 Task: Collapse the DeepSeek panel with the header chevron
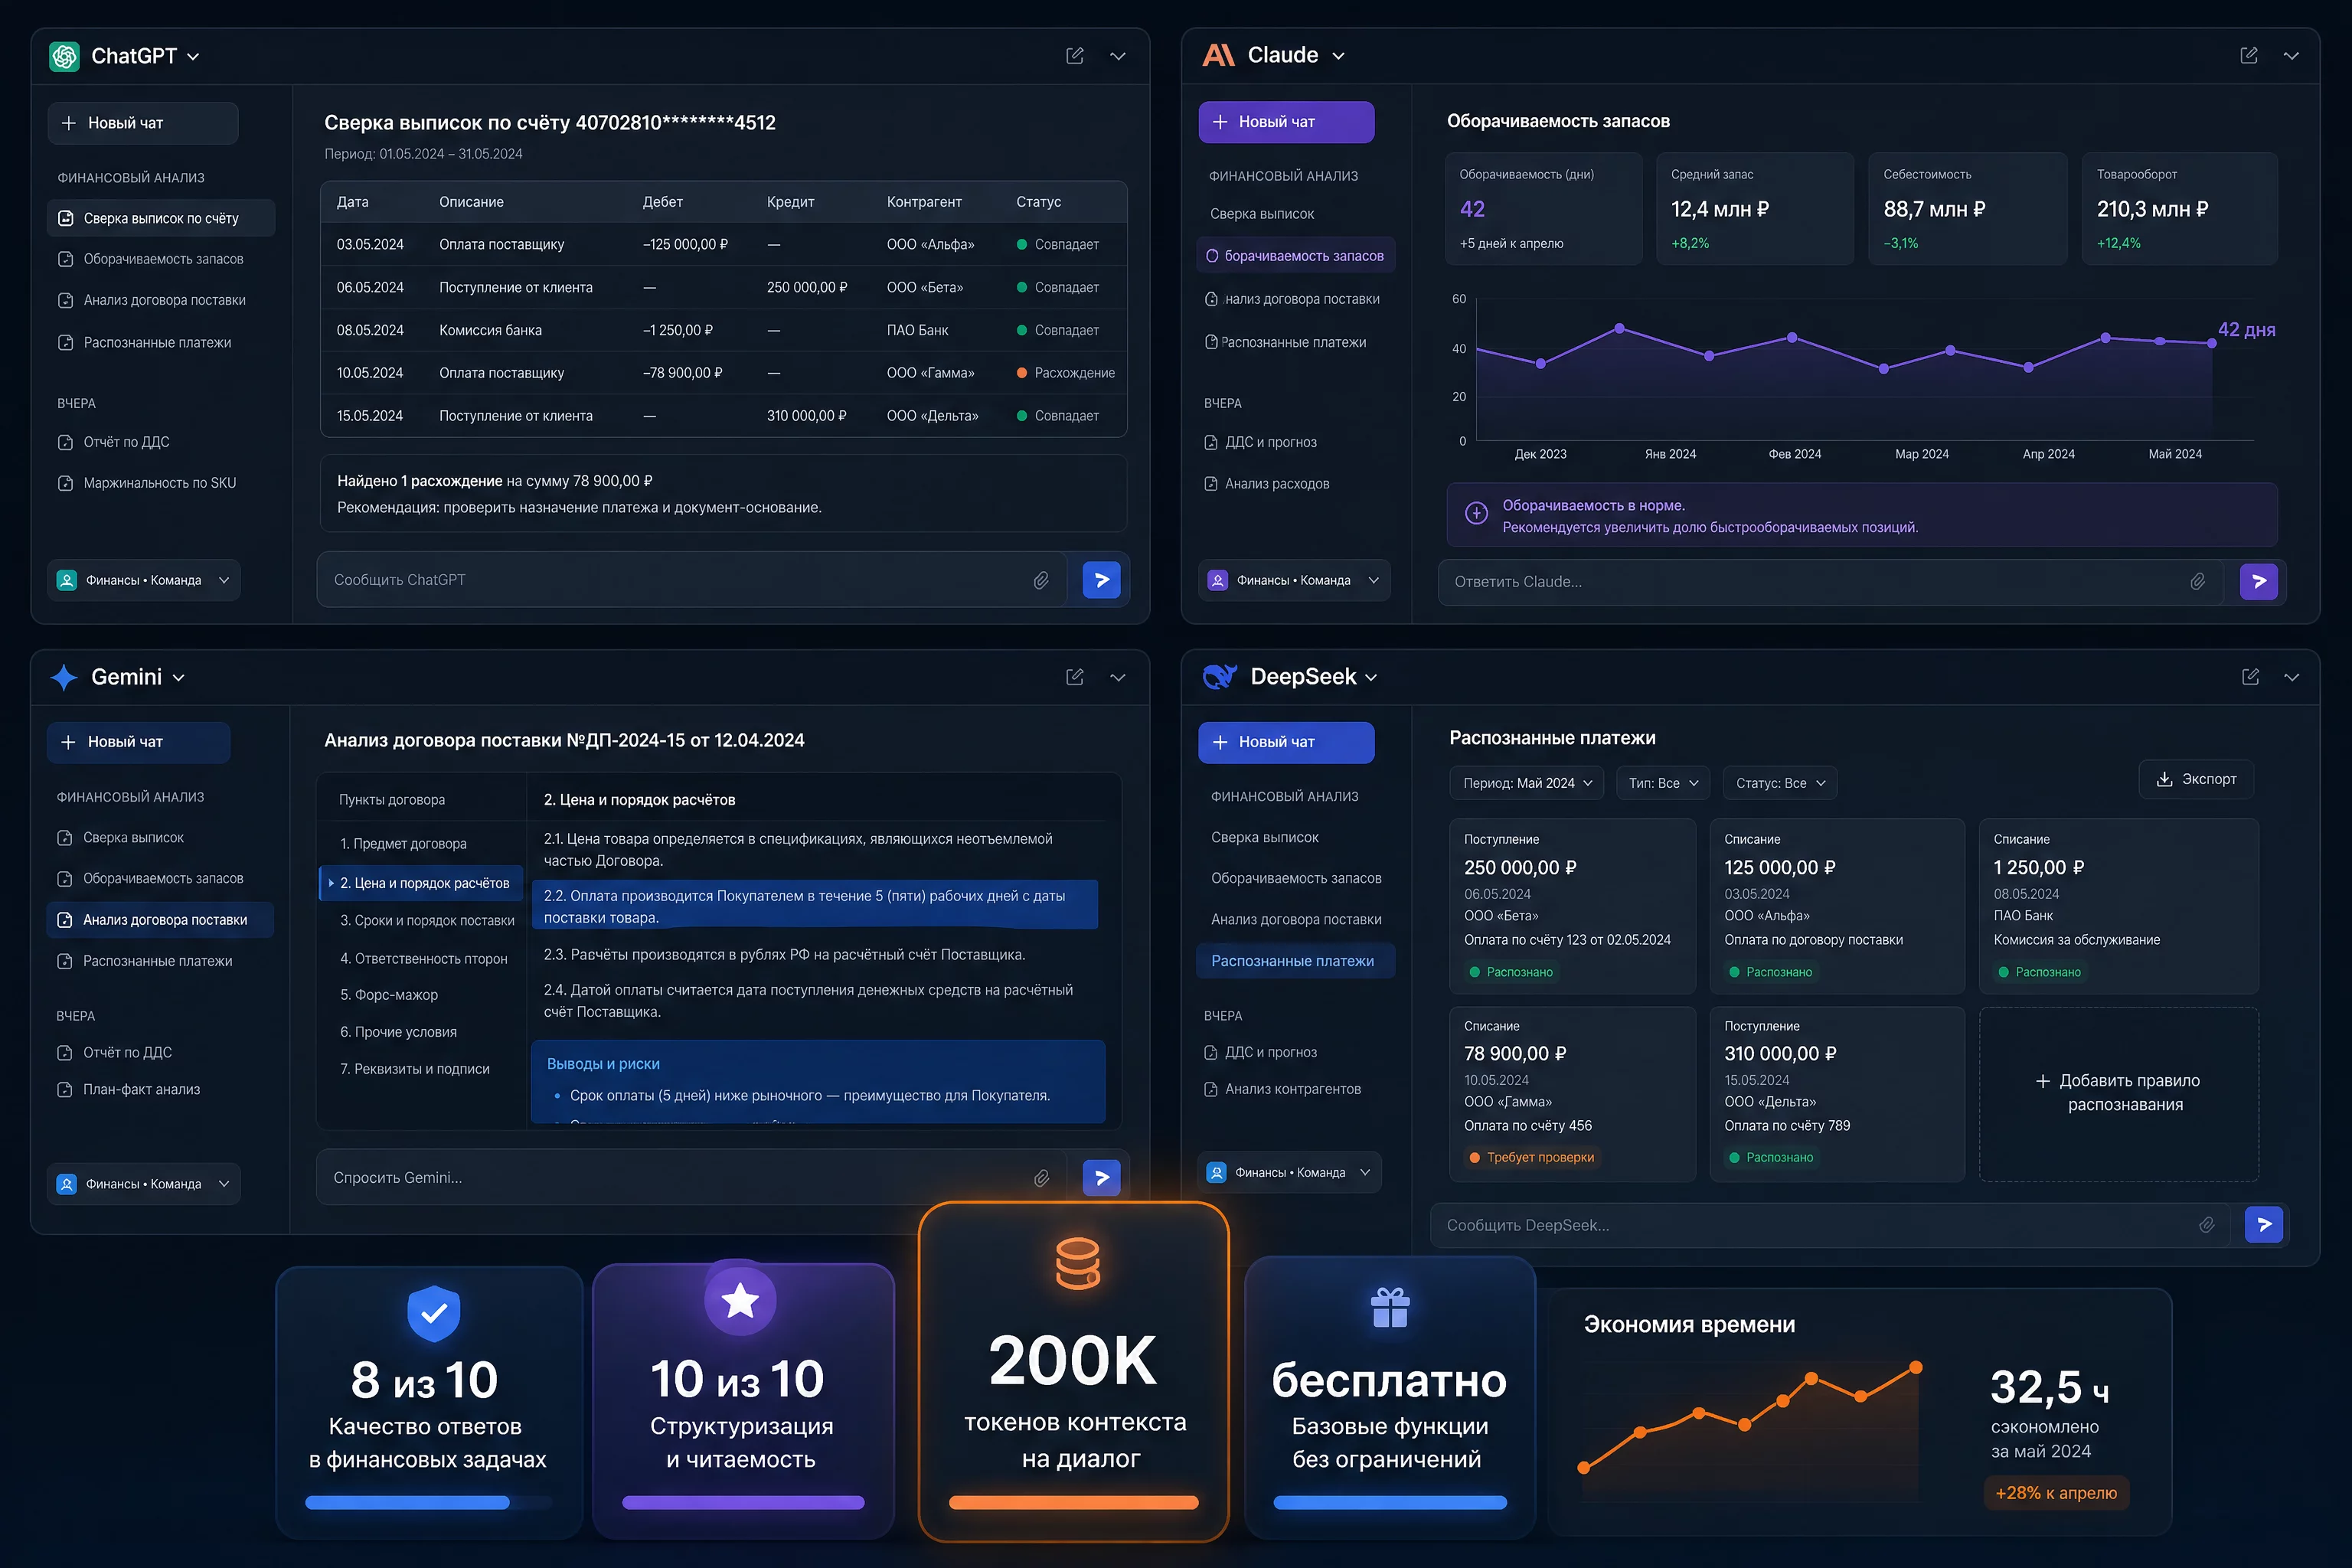click(2292, 677)
